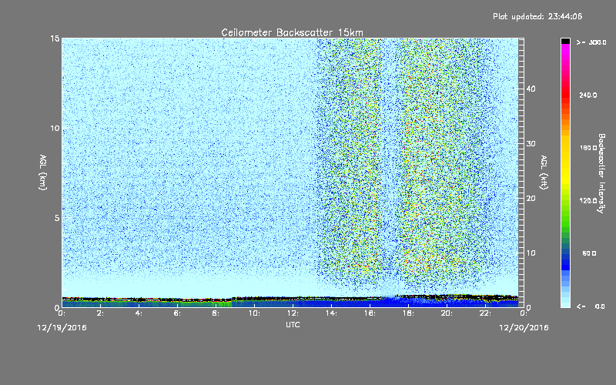
Task: Click the 5 km tick label
Action: coord(57,218)
